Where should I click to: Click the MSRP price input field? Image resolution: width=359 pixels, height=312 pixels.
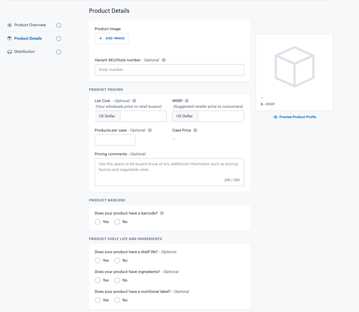pos(221,116)
